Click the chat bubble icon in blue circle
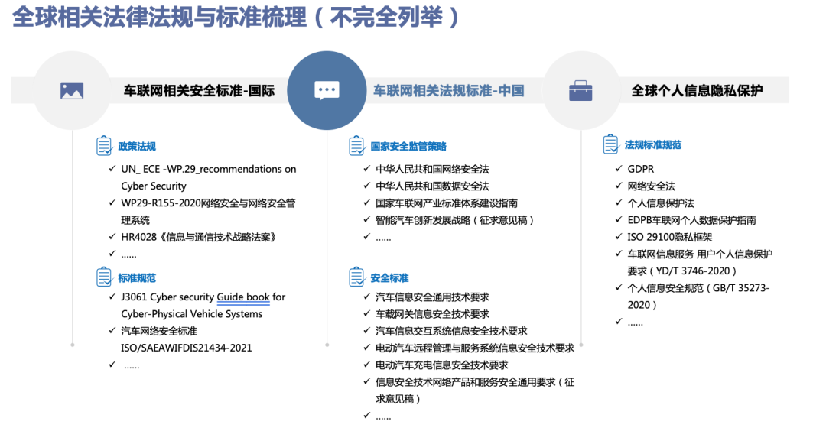 coord(327,90)
